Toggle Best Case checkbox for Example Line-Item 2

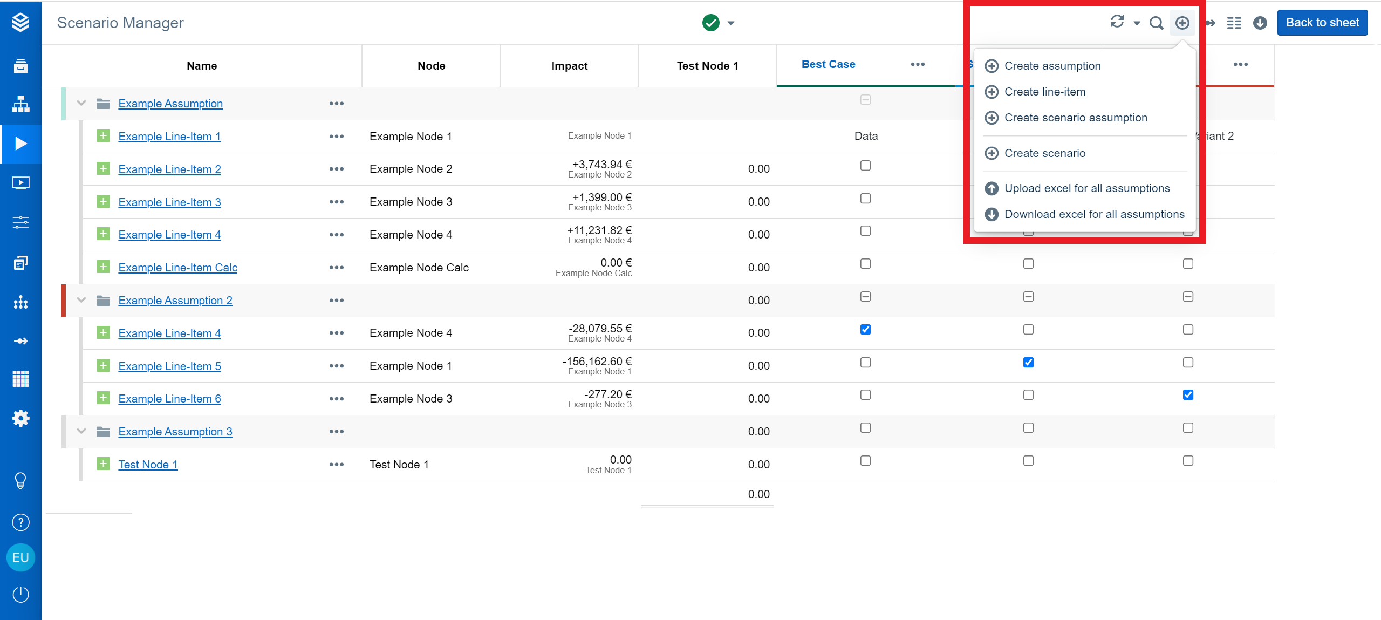865,166
